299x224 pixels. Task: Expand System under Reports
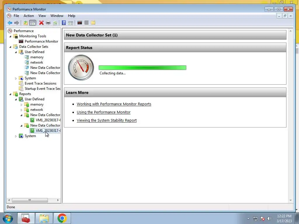(x=16, y=136)
